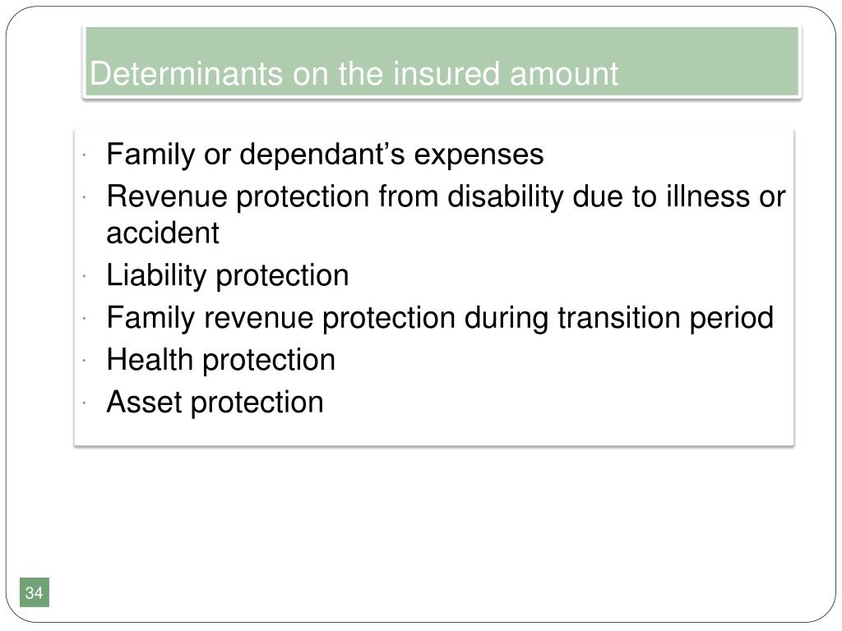Viewport: 842px width, 631px height.
Task: Select the "Liability protection" bullet text
Action: (228, 276)
